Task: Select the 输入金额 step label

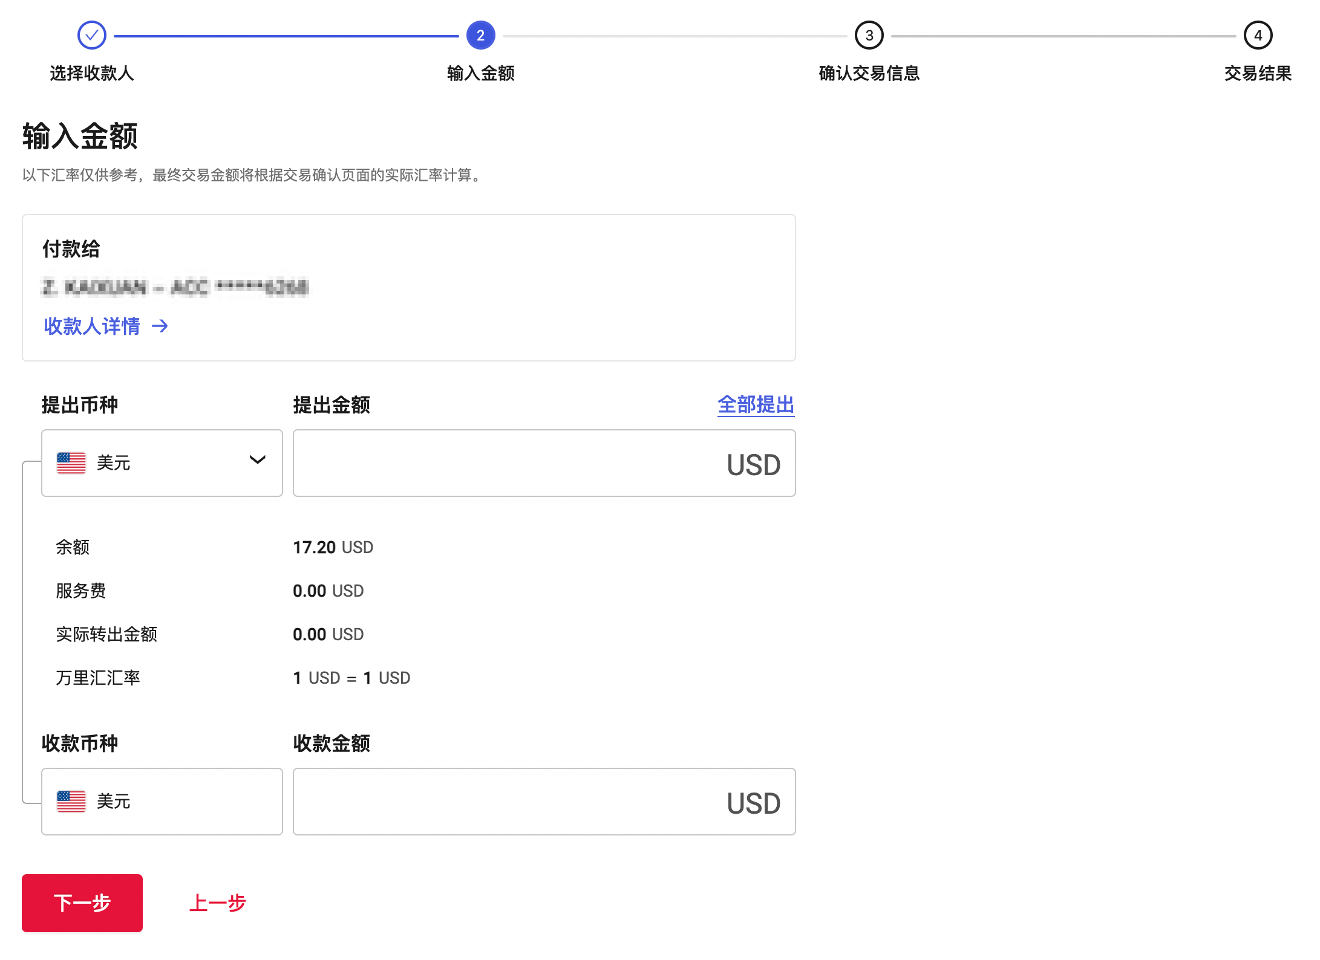Action: click(480, 74)
